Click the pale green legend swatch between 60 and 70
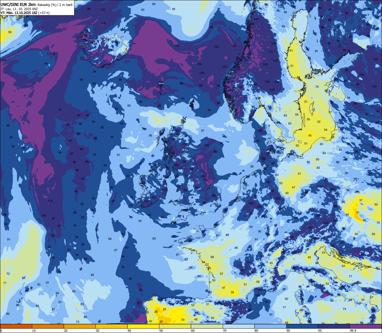The image size is (382, 333). (x=207, y=326)
